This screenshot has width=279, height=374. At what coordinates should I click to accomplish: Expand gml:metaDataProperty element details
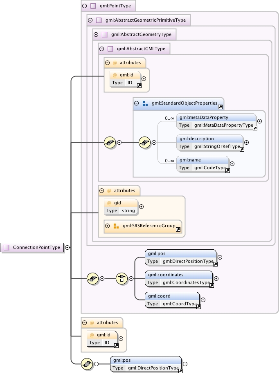260,121
